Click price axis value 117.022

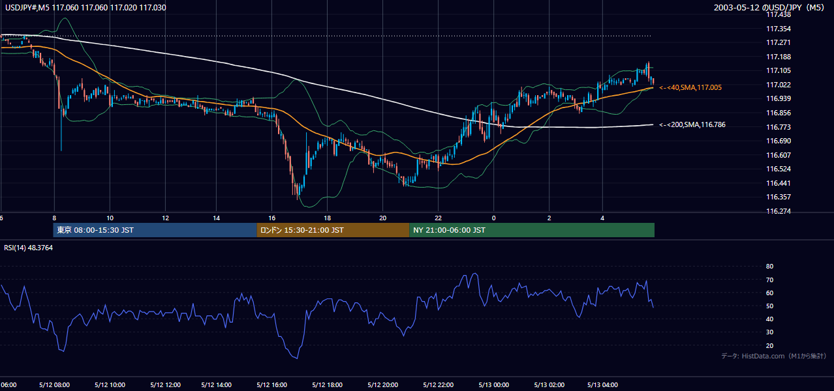pos(778,85)
